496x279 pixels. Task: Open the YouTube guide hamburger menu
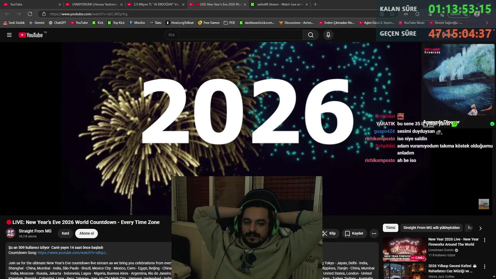(9, 35)
